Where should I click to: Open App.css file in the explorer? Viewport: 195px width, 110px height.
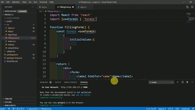tap(11, 28)
